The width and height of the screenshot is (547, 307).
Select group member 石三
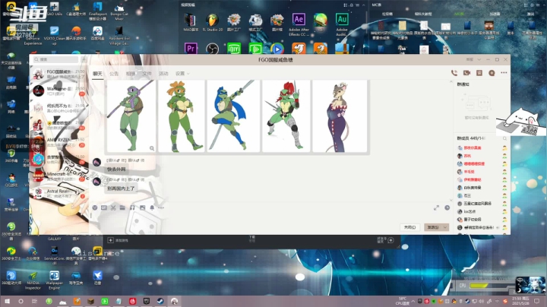(482, 195)
